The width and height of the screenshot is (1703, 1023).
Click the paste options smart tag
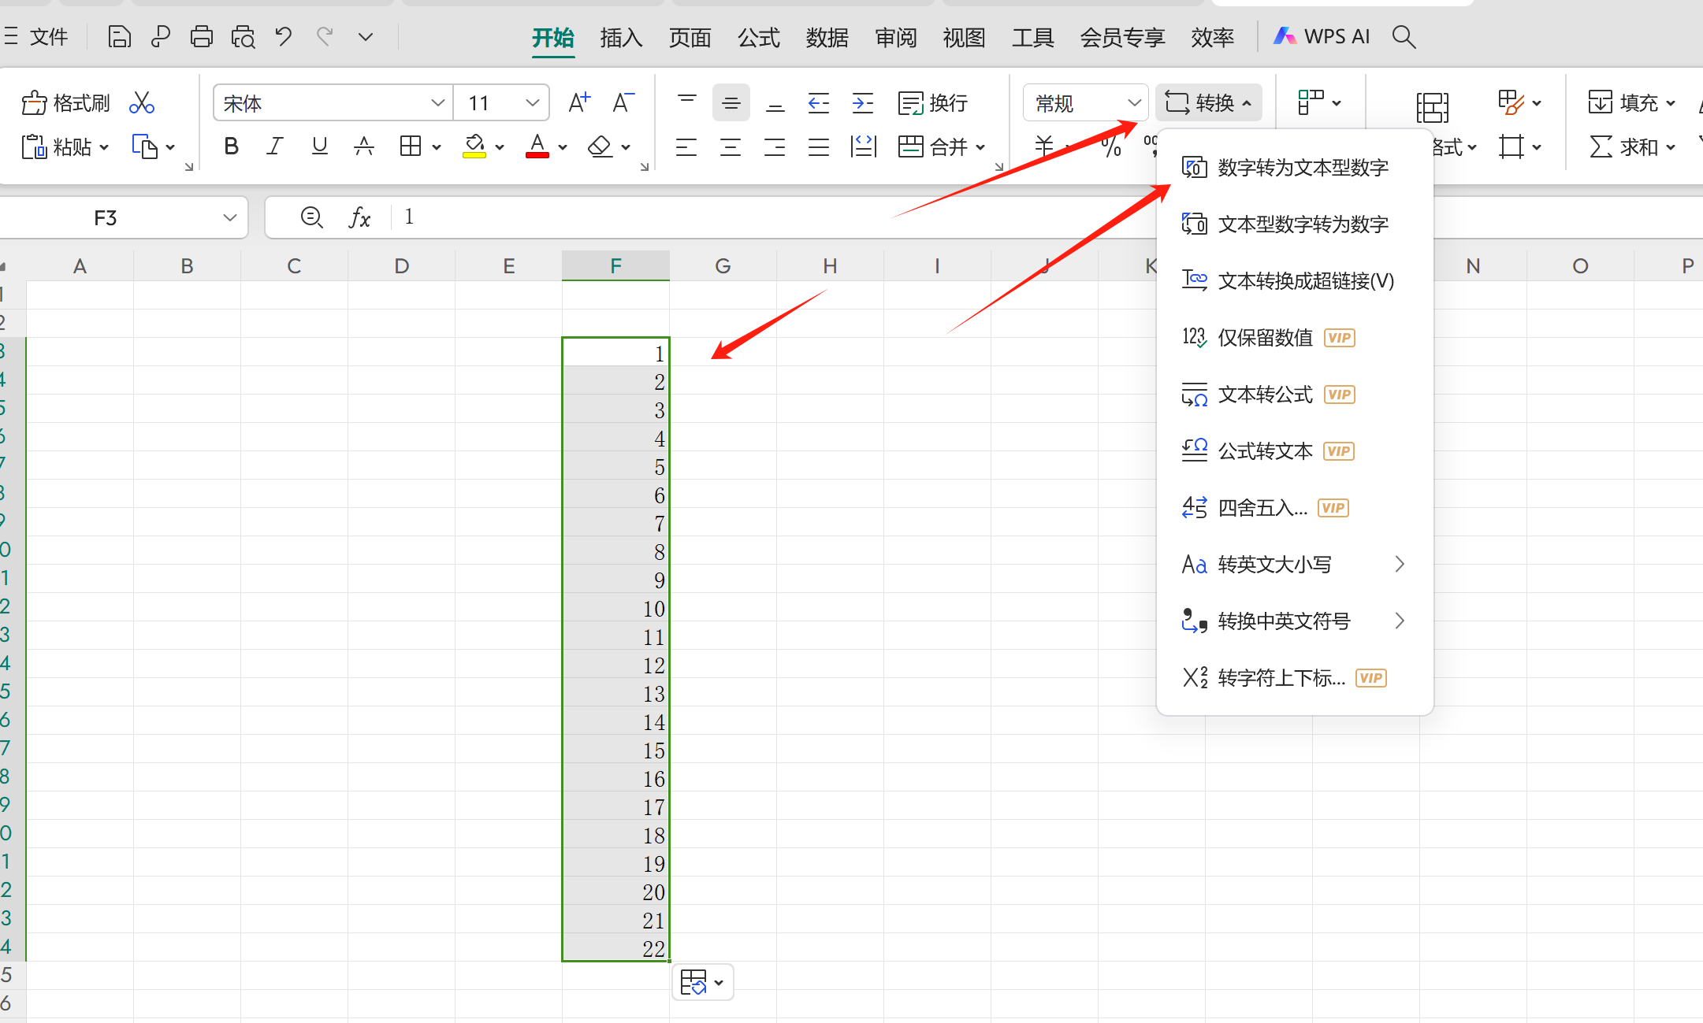point(701,983)
